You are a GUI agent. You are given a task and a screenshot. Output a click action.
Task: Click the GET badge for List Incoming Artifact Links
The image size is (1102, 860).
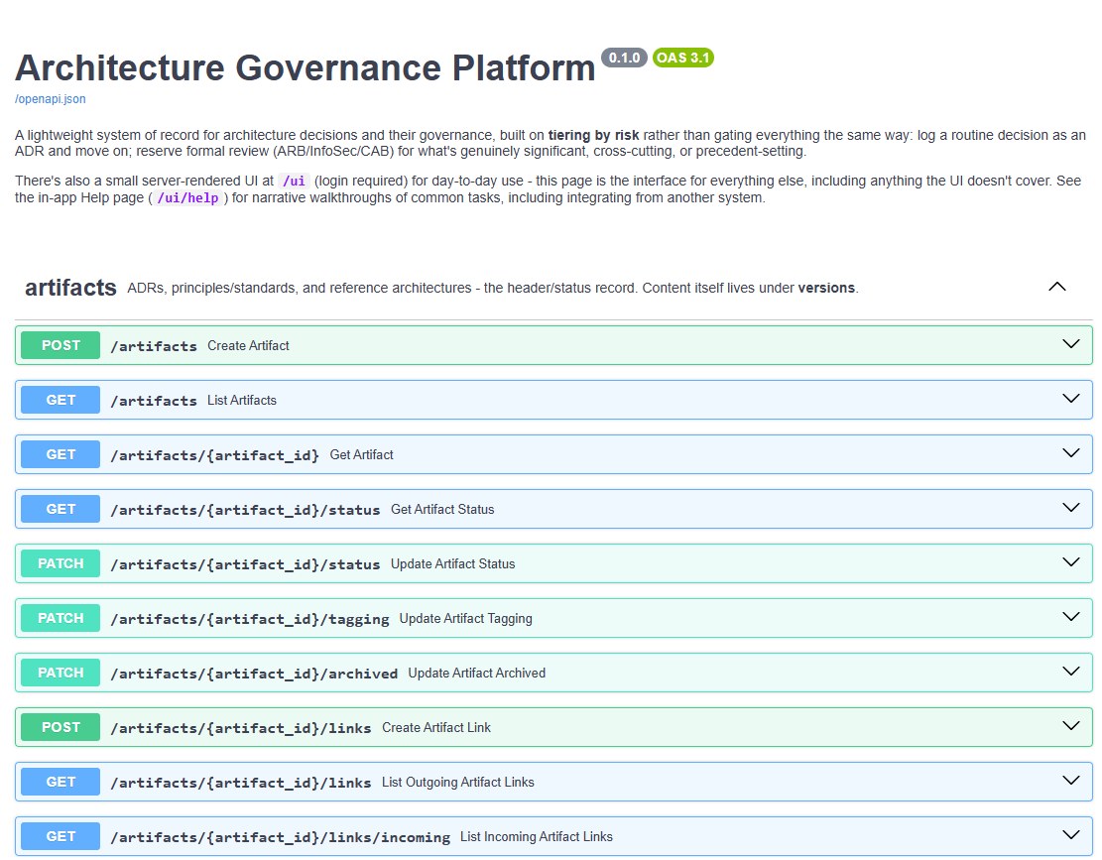coord(61,836)
